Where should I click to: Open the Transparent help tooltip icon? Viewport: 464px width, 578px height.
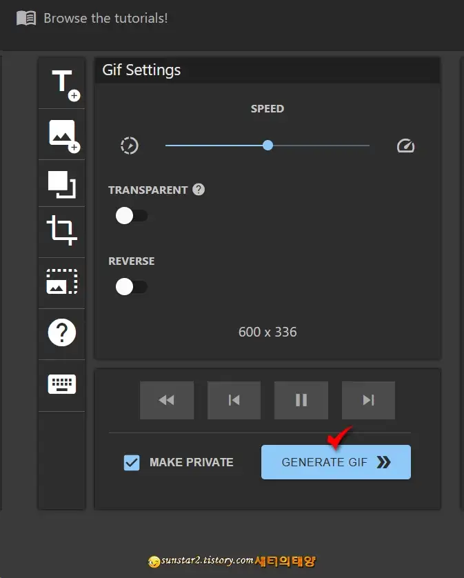click(x=199, y=190)
